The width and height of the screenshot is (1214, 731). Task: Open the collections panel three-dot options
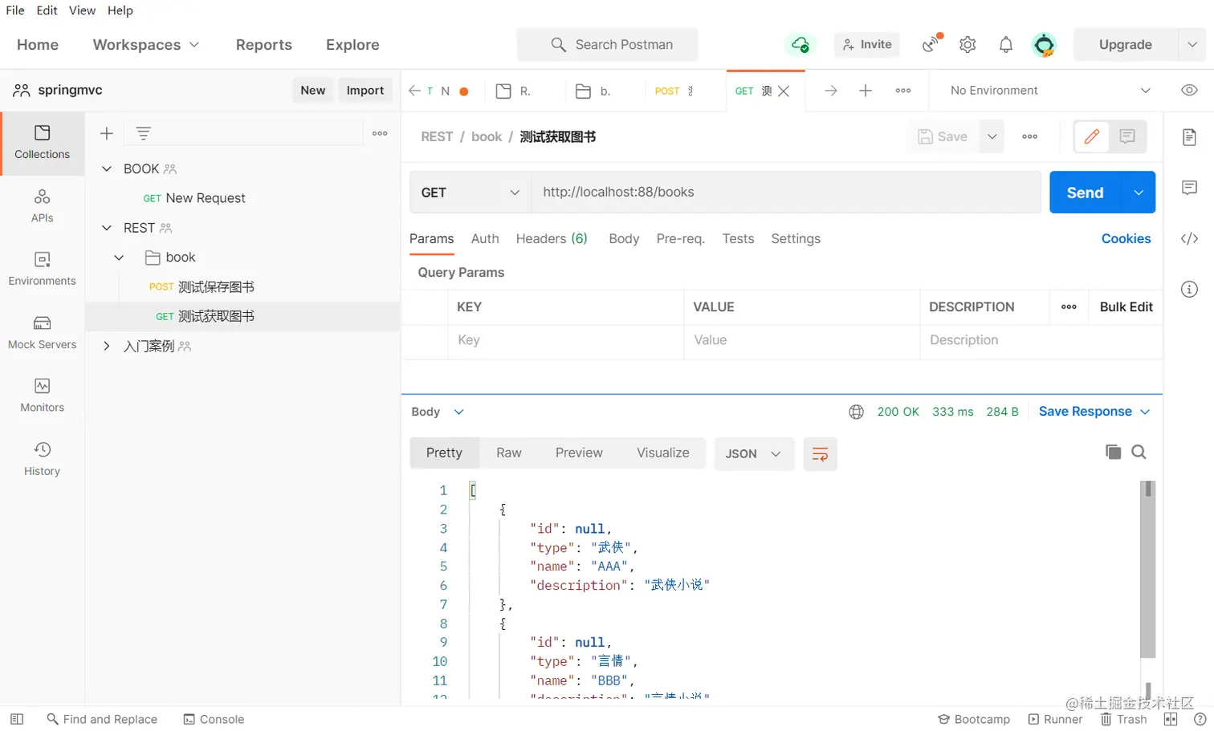click(x=380, y=133)
